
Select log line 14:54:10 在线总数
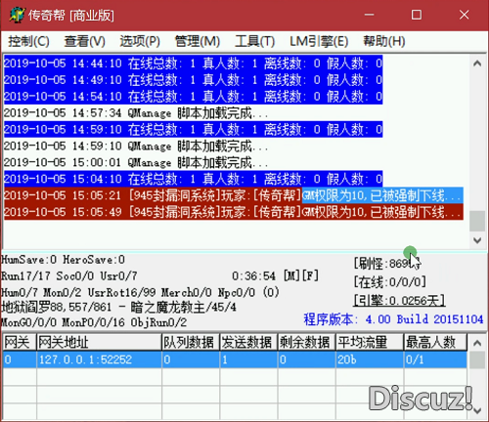tap(193, 97)
